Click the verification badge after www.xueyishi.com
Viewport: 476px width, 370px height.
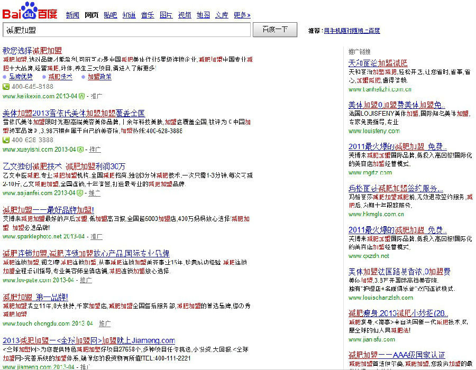pos(80,149)
